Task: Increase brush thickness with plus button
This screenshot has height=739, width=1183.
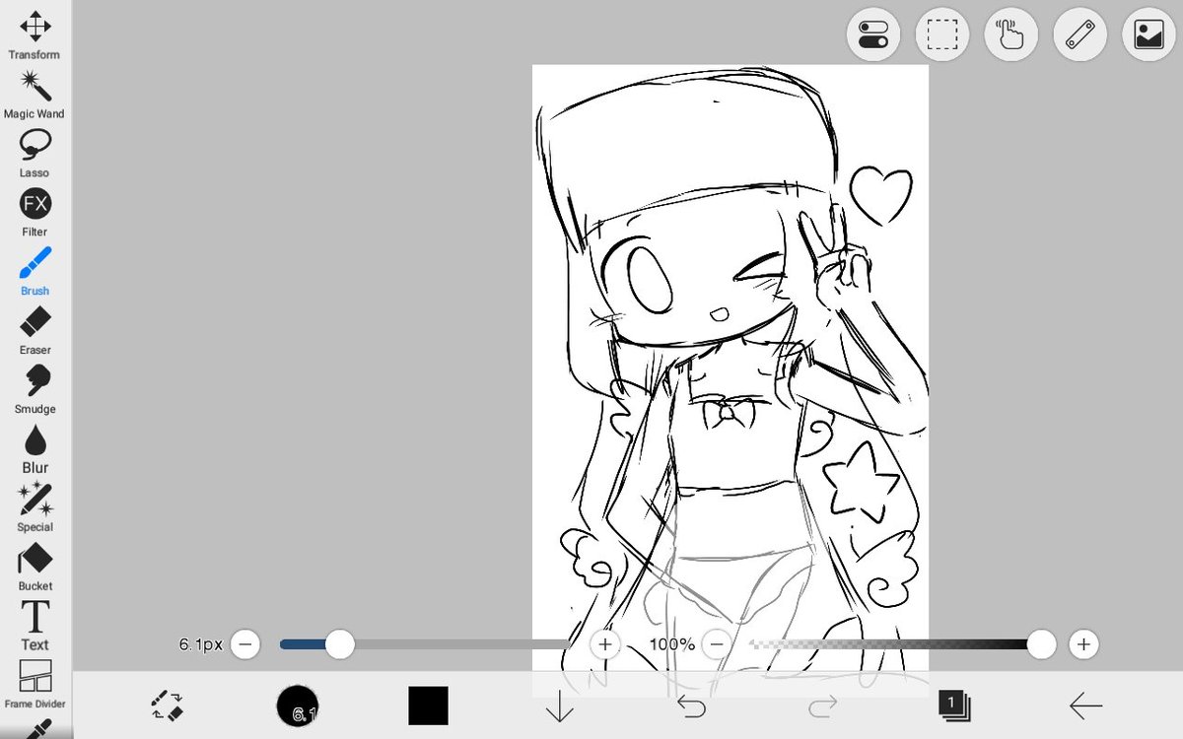Action: click(x=604, y=644)
